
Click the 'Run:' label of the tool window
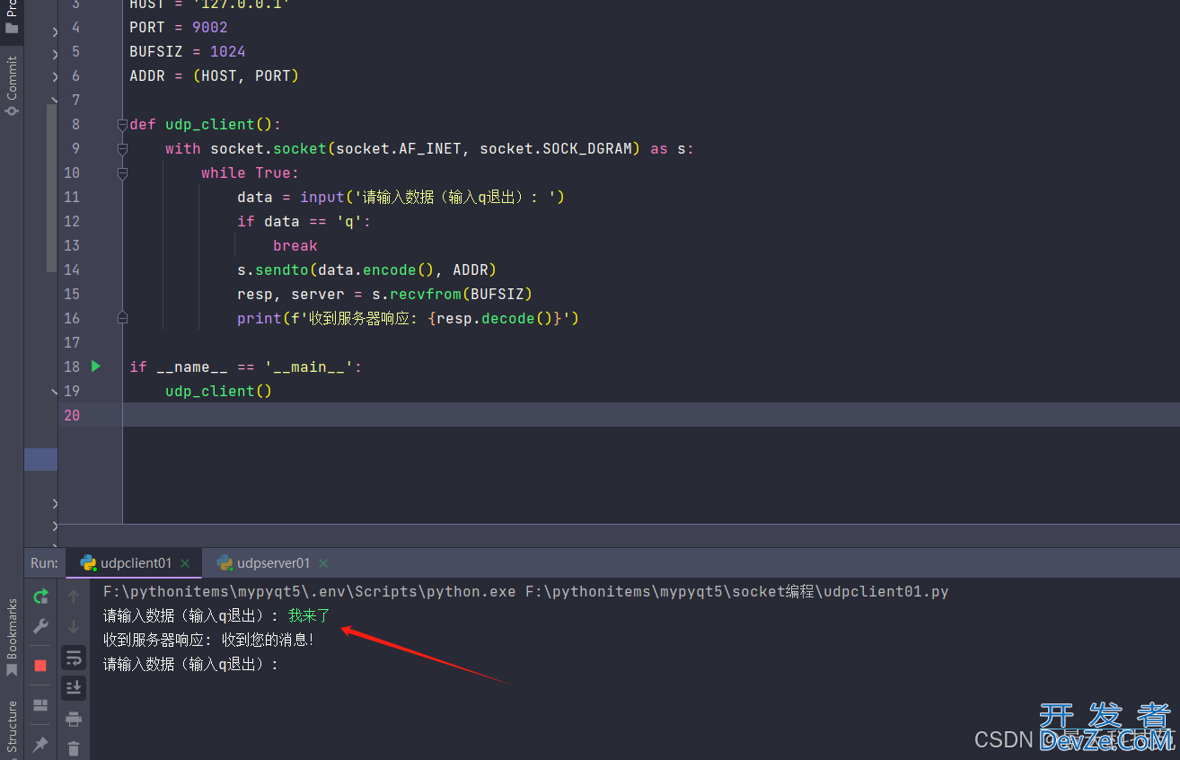point(44,563)
